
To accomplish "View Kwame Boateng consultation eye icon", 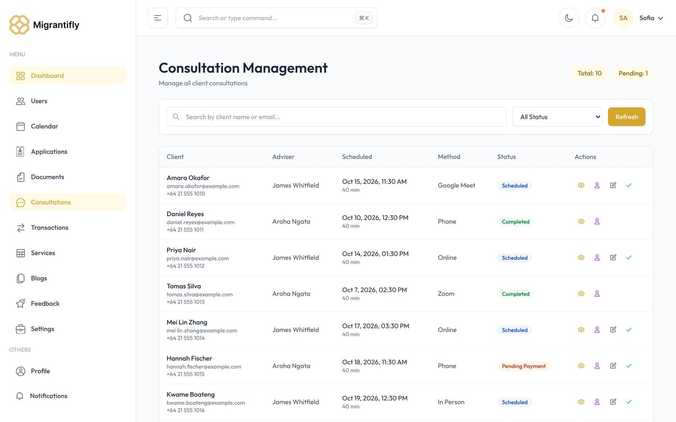I will [581, 402].
